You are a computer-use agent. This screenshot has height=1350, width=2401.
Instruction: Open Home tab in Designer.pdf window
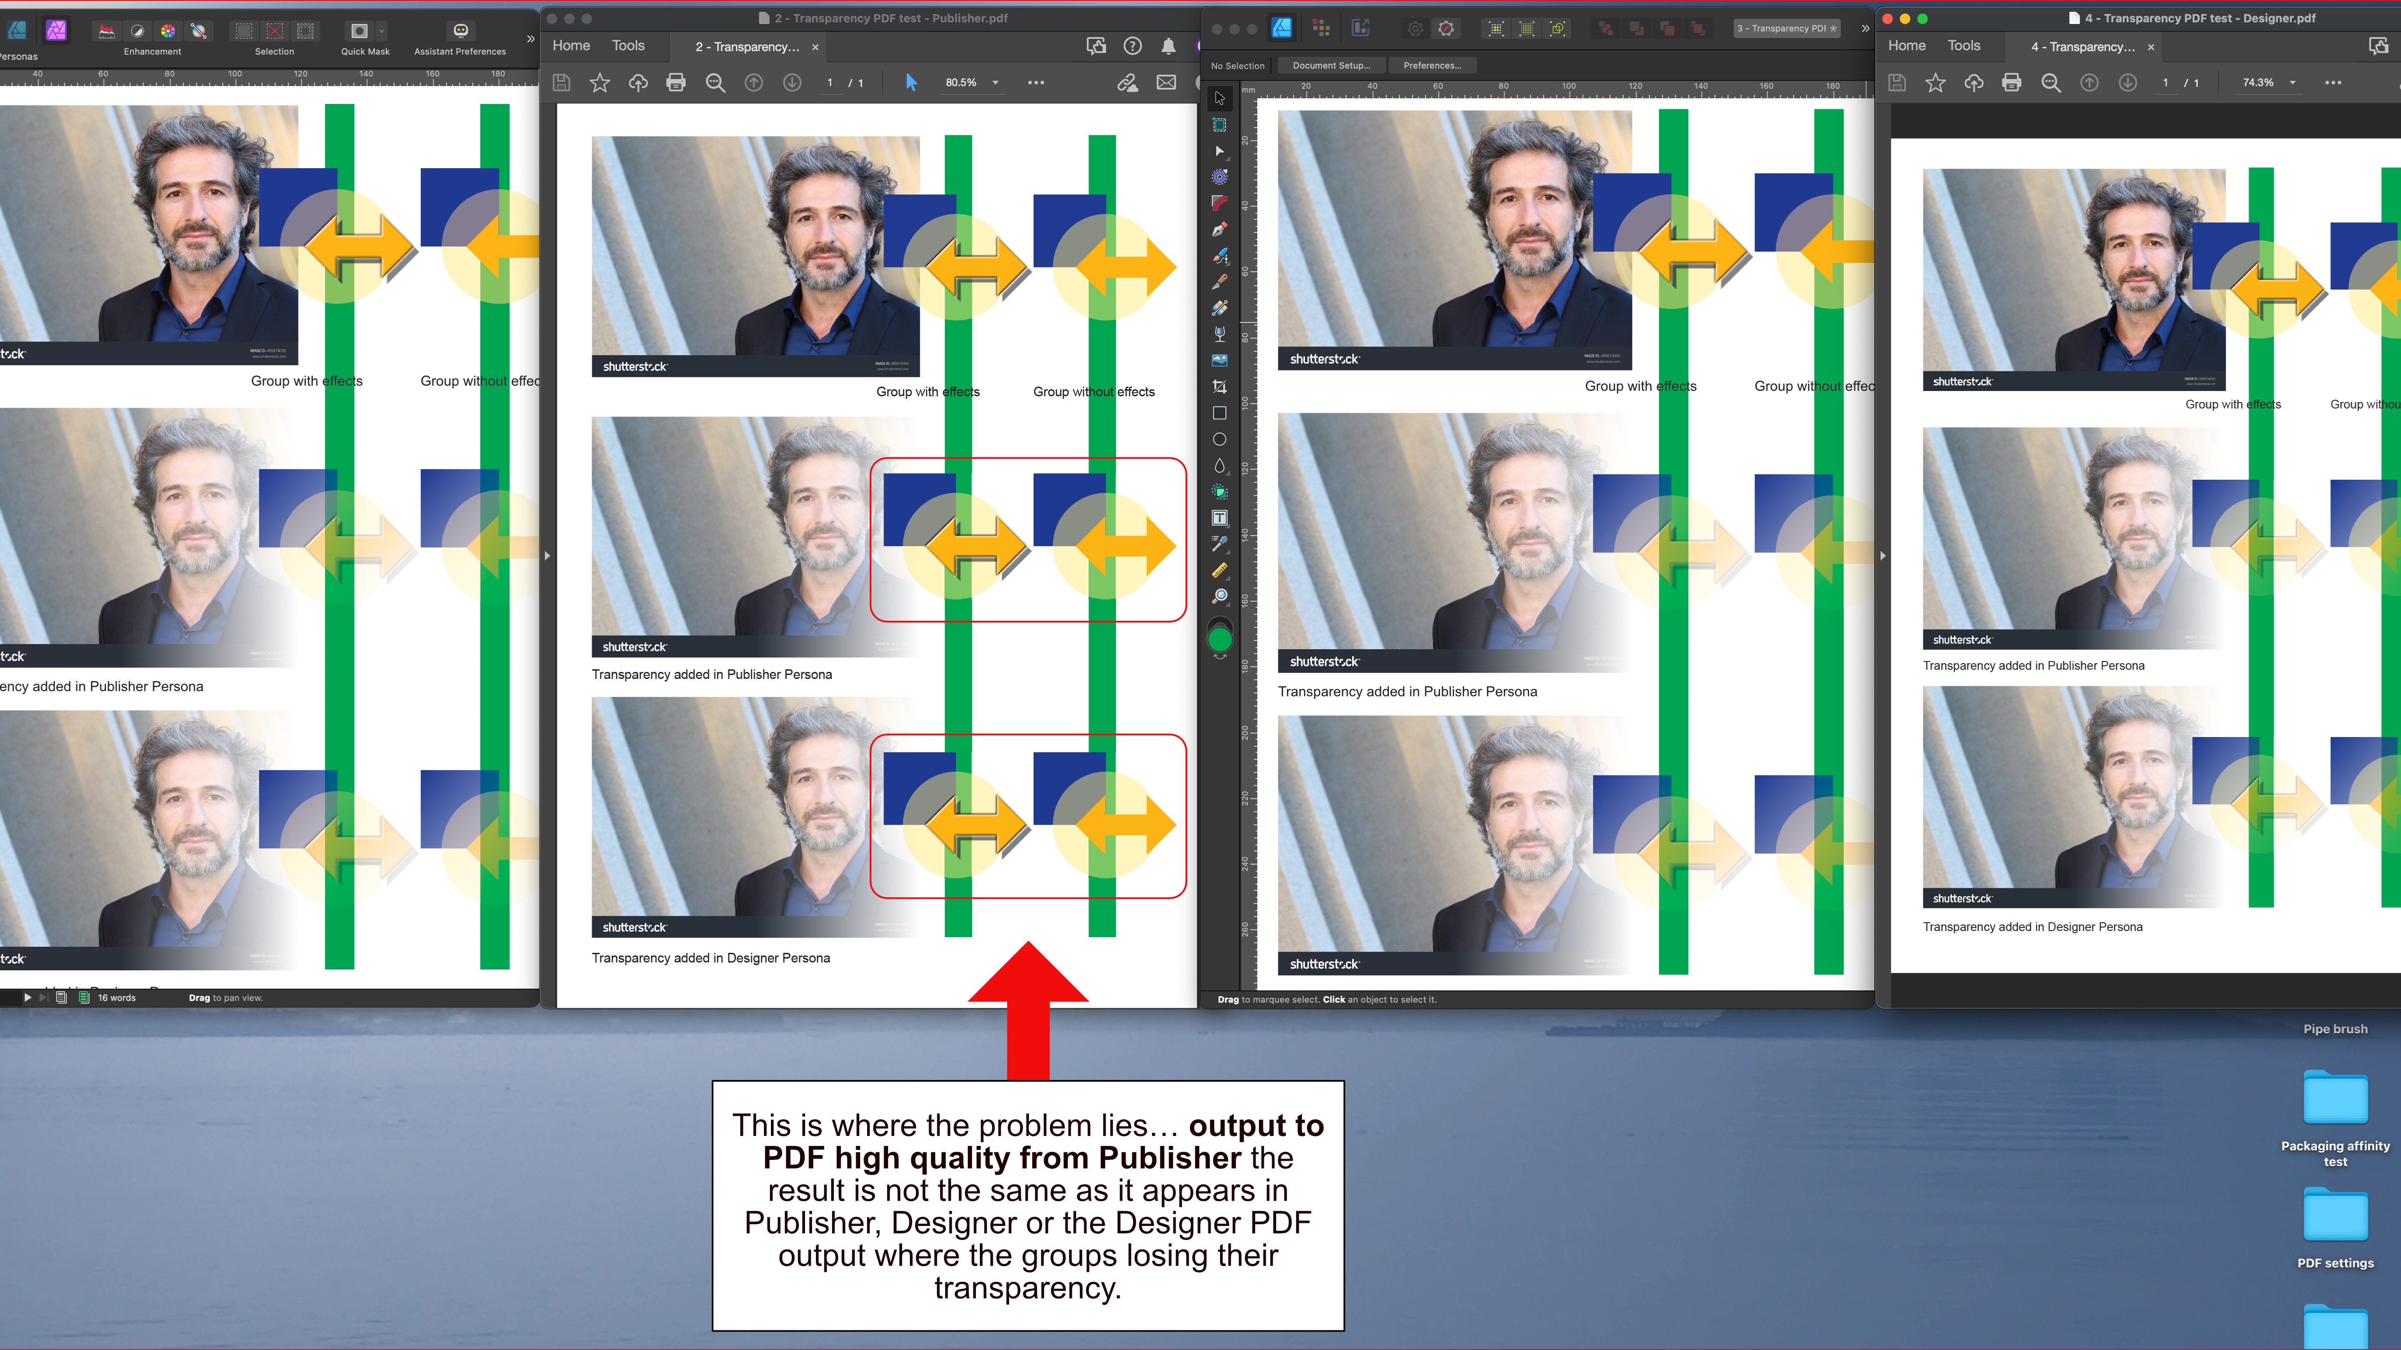(1907, 45)
